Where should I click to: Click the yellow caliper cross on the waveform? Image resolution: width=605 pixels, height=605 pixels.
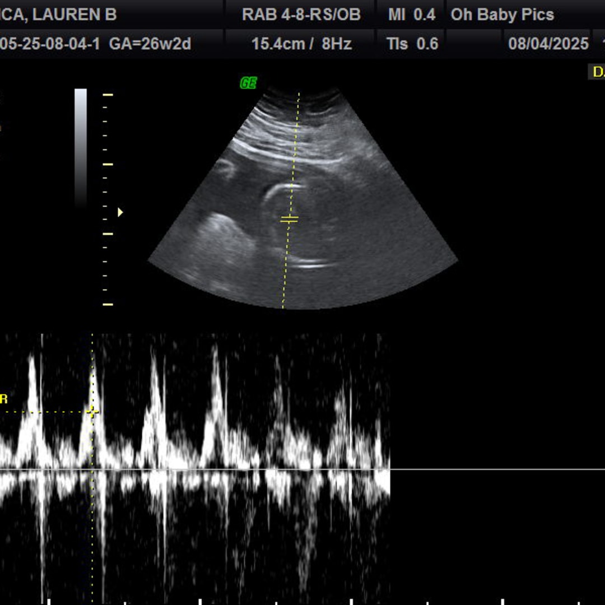(x=92, y=412)
